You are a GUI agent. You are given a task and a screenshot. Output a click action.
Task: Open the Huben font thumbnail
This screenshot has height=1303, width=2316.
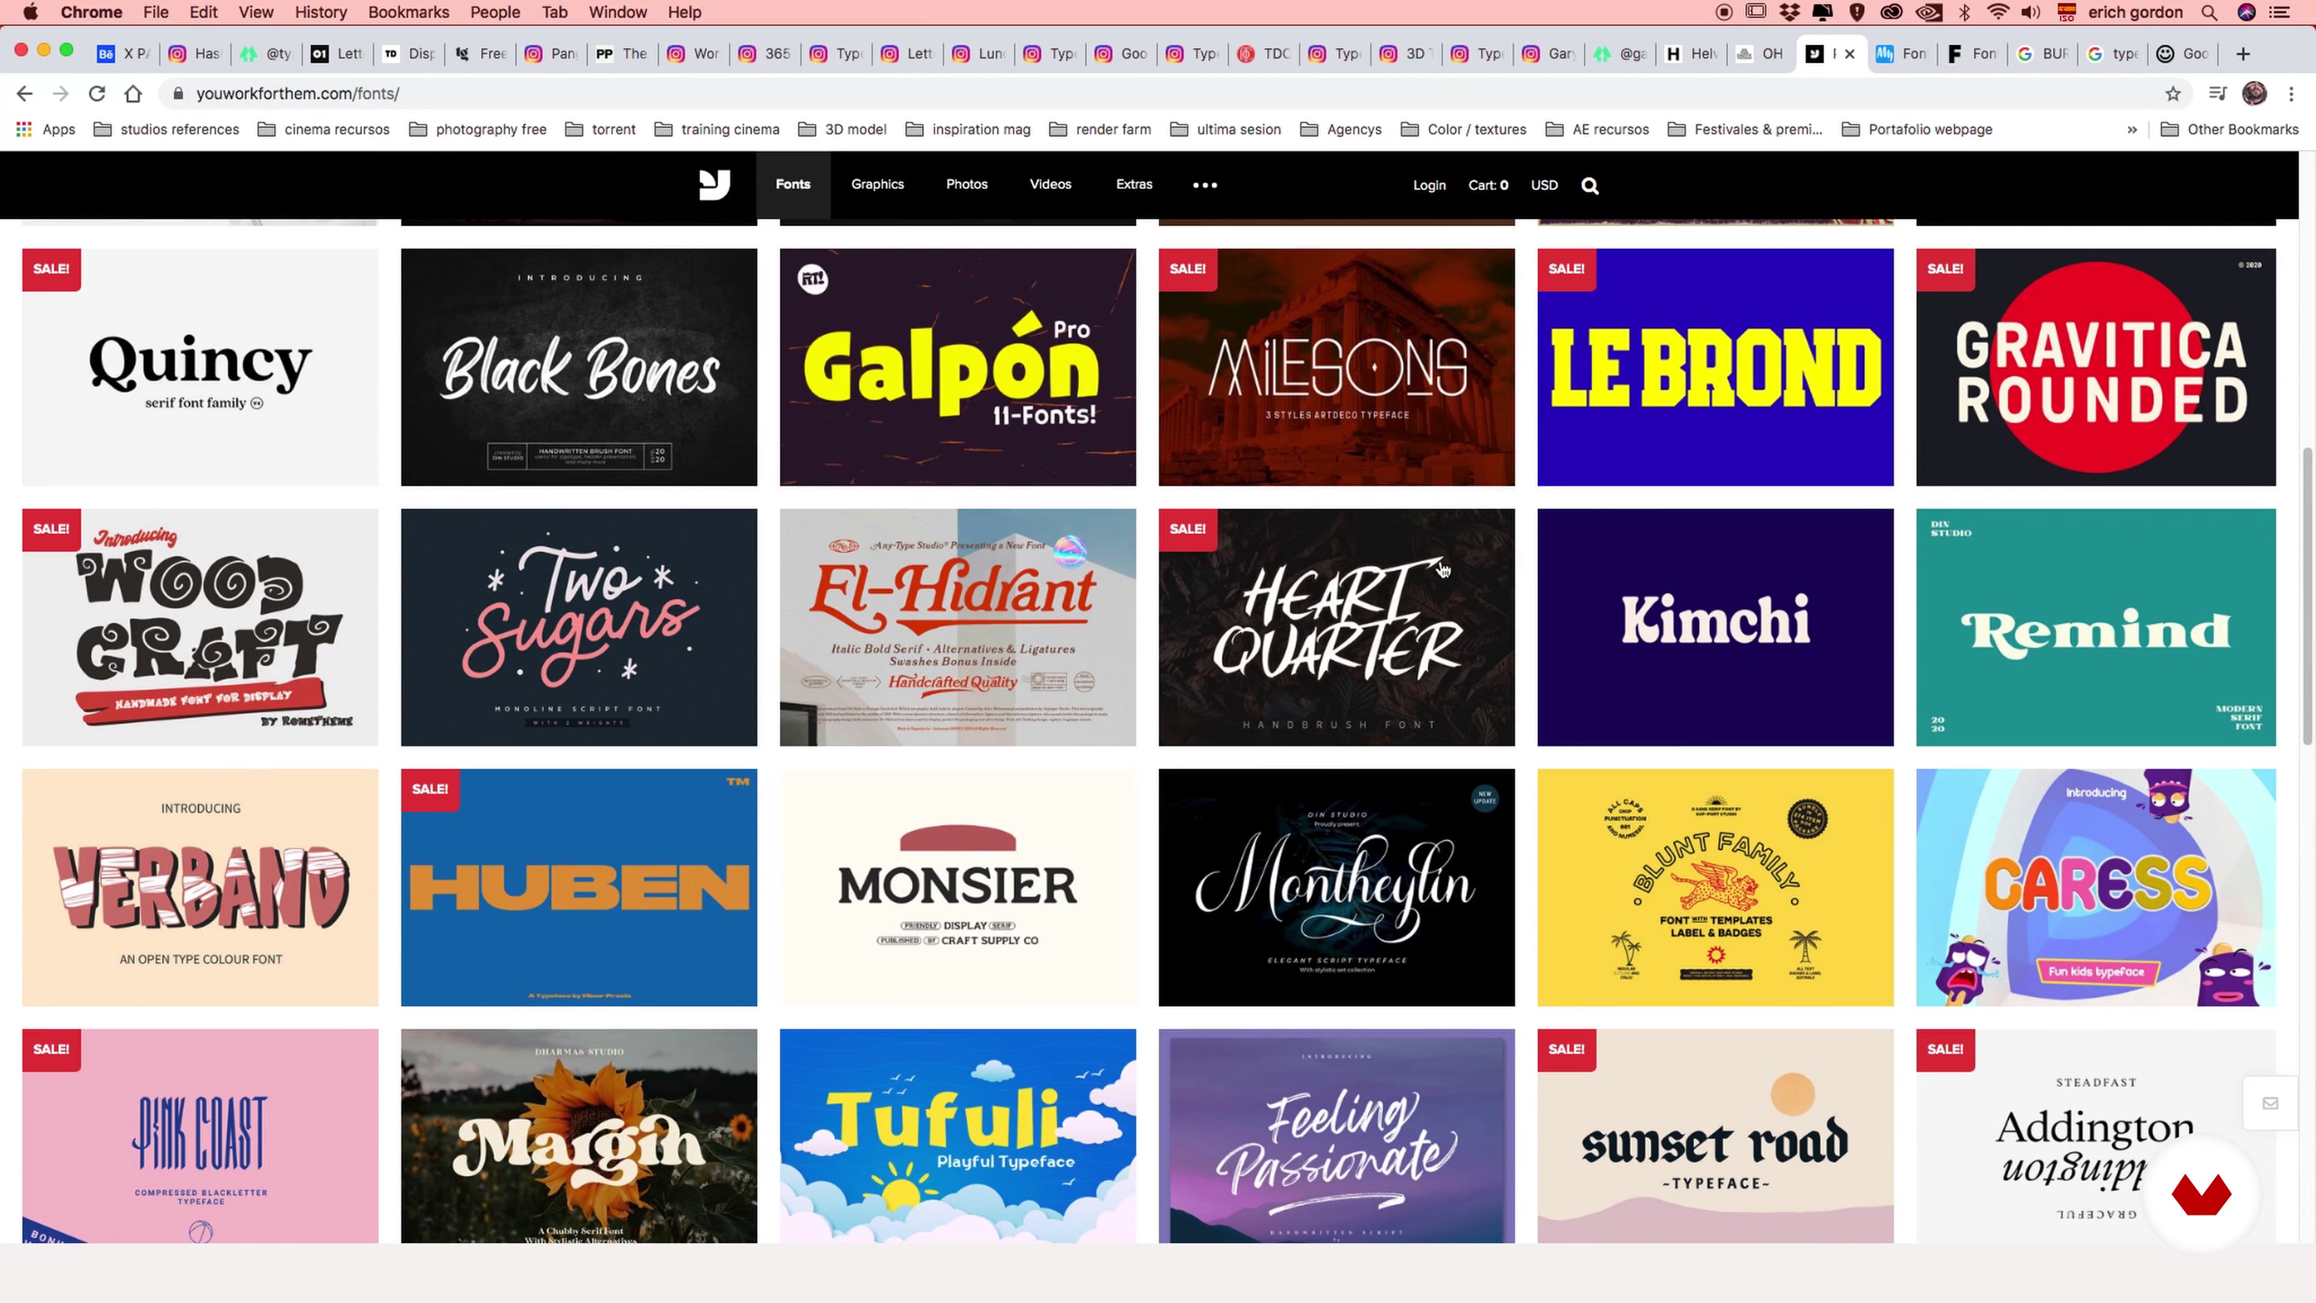579,887
